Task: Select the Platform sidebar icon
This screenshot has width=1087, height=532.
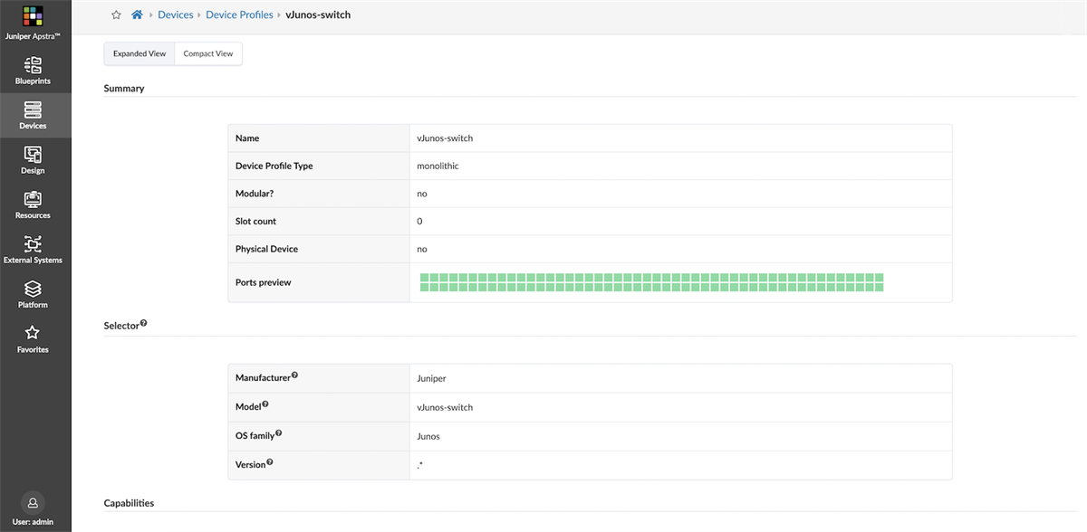Action: (33, 294)
